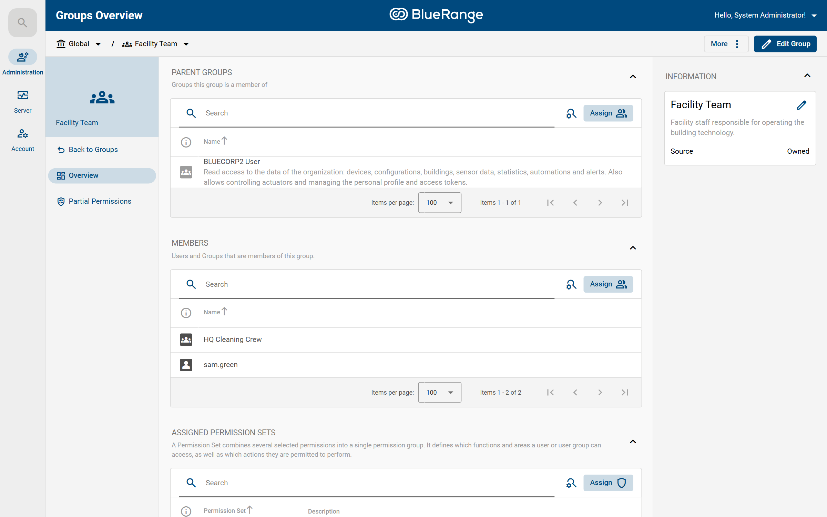Go to last page in Members
This screenshot has width=827, height=517.
pyautogui.click(x=625, y=393)
